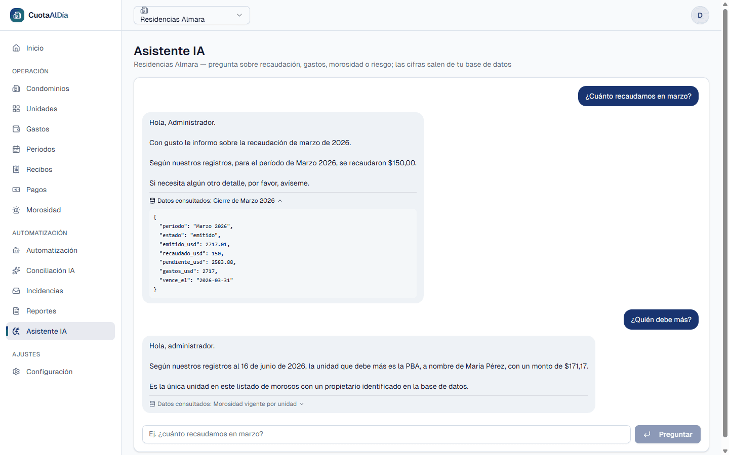This screenshot has height=455, width=729.
Task: Click the JSON line "recaudado_usd": 150
Action: (191, 253)
